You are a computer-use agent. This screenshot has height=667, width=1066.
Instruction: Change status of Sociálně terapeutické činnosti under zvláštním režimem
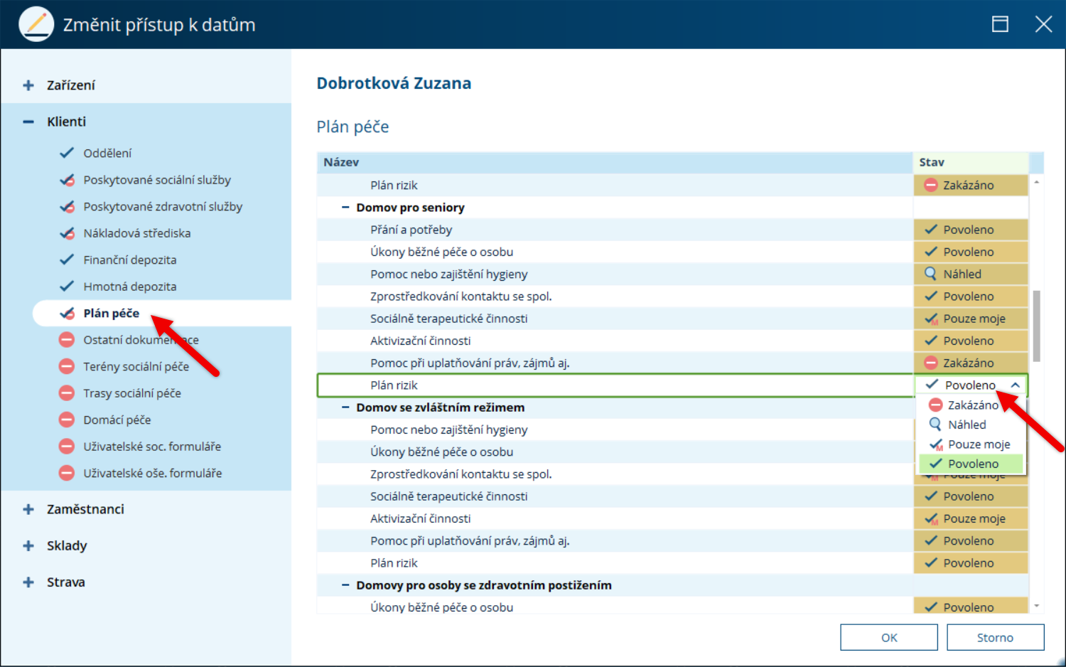[971, 496]
